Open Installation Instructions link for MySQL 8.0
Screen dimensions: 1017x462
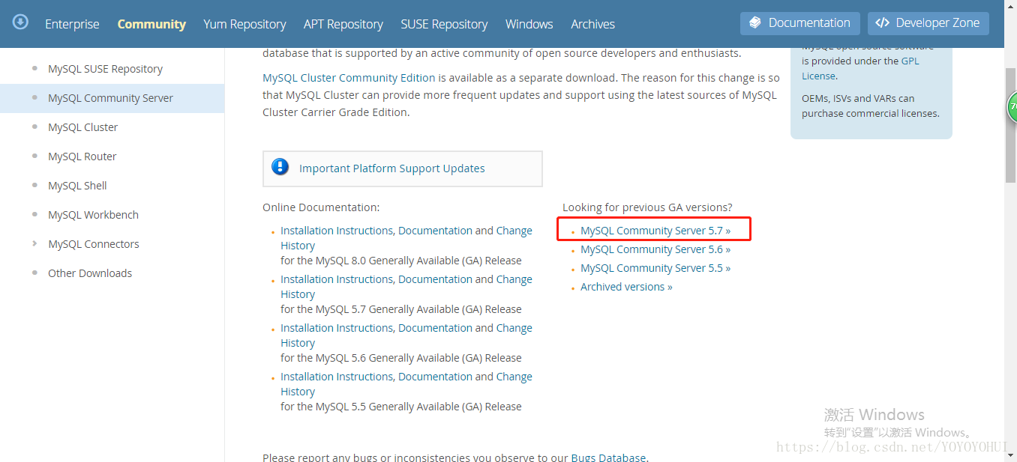click(x=337, y=231)
